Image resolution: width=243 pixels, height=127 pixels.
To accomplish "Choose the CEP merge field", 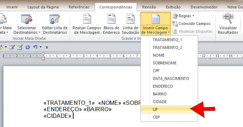I will click(156, 117).
